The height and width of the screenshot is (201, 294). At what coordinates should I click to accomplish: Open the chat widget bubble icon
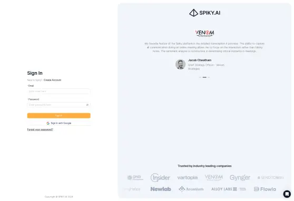(x=287, y=194)
